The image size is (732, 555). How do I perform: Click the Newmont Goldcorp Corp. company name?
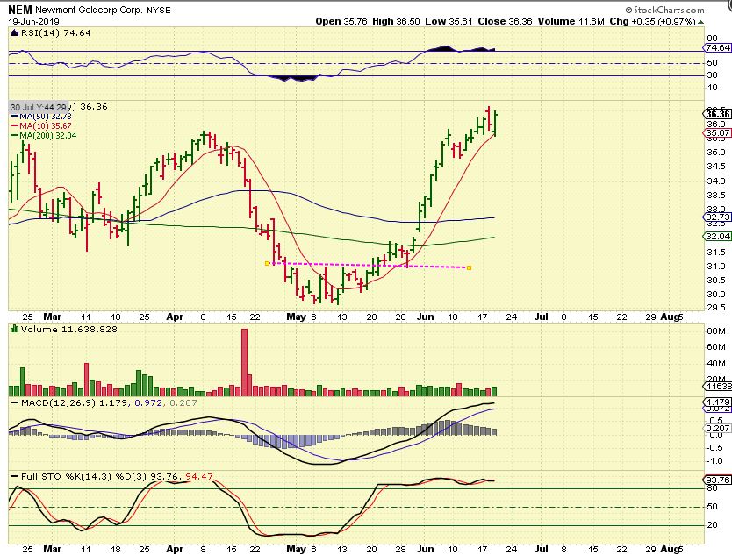pyautogui.click(x=90, y=10)
